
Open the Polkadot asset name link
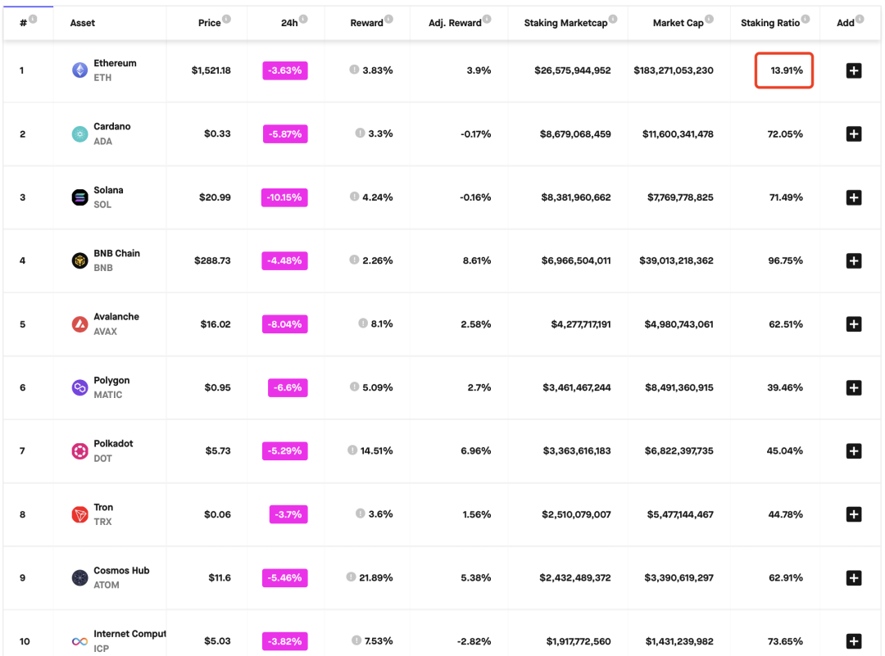[x=113, y=443]
